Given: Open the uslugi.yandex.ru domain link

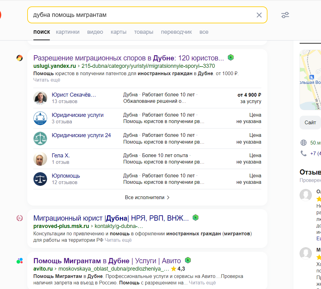Looking at the screenshot, I should point(55,66).
